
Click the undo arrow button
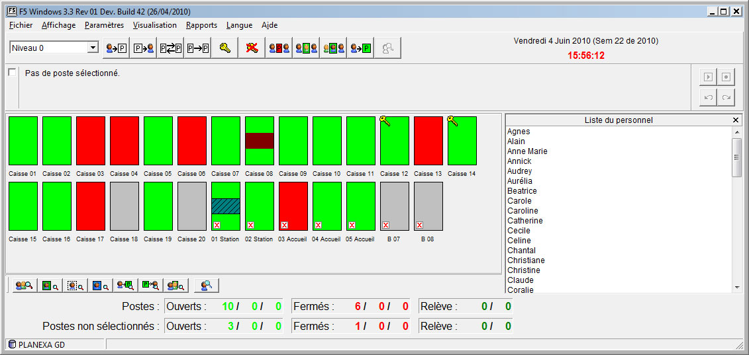708,97
